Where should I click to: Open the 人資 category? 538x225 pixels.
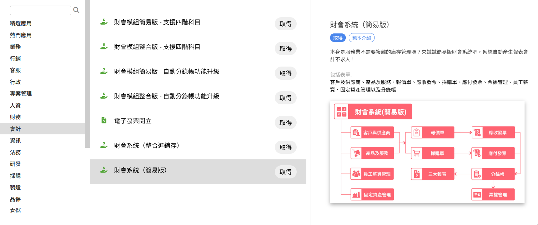pyautogui.click(x=15, y=105)
